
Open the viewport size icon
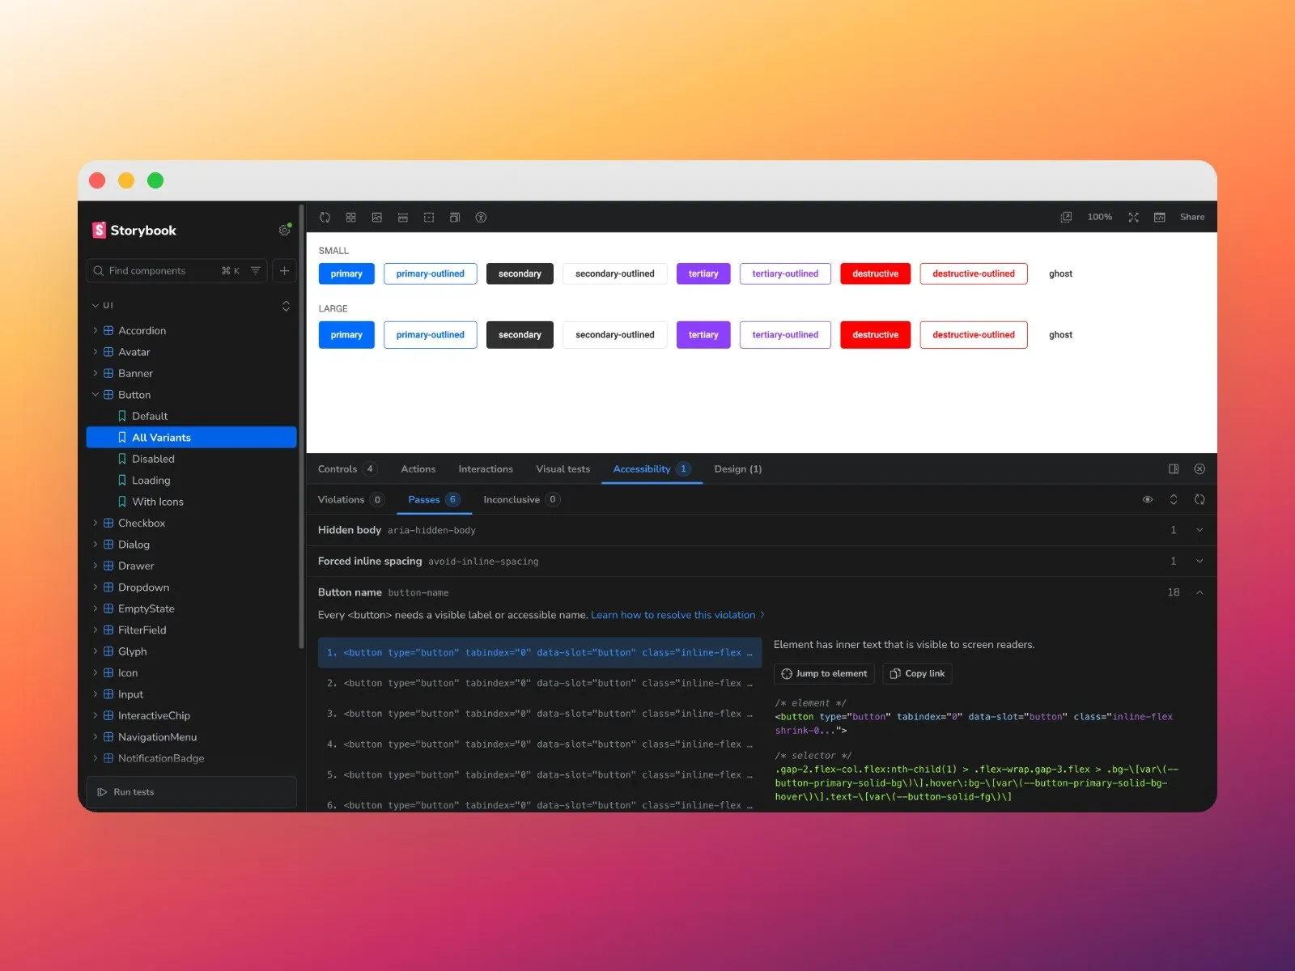pyautogui.click(x=454, y=217)
